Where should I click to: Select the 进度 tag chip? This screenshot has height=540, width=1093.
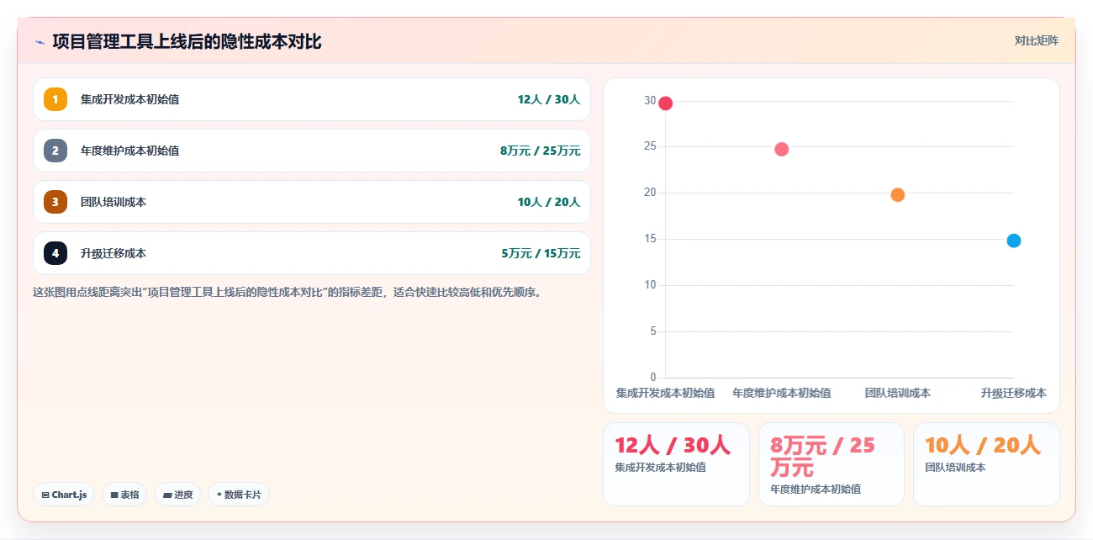tap(177, 495)
